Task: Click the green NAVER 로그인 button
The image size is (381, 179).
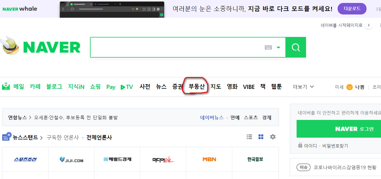Action: pyautogui.click(x=339, y=129)
